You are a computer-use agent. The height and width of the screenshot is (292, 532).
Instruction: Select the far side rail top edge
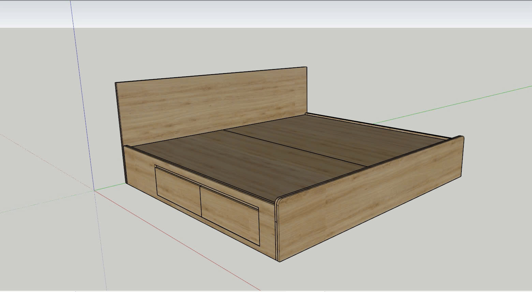[379, 125]
